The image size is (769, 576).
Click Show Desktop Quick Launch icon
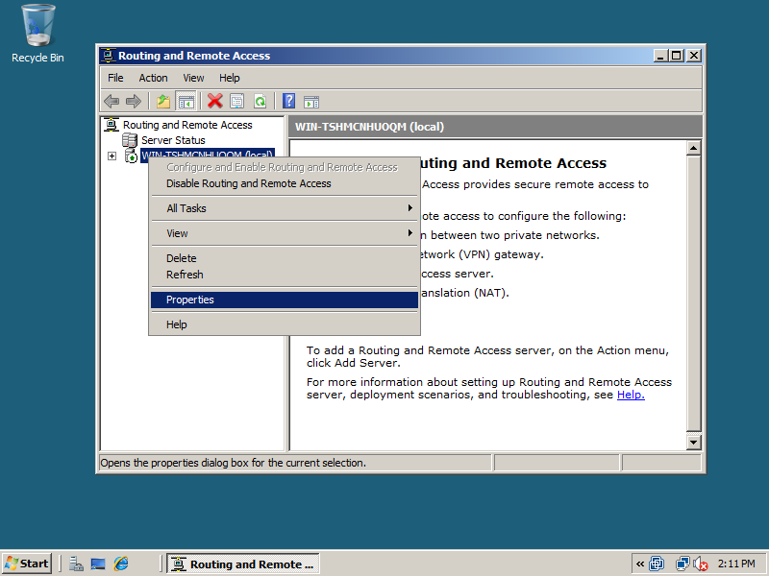click(98, 564)
